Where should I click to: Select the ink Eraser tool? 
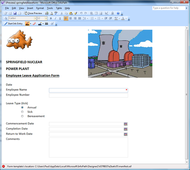[34, 23]
